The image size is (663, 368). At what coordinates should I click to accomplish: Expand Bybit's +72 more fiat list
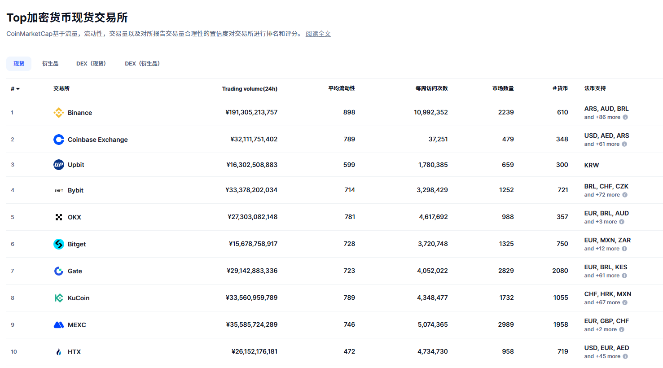tap(602, 195)
